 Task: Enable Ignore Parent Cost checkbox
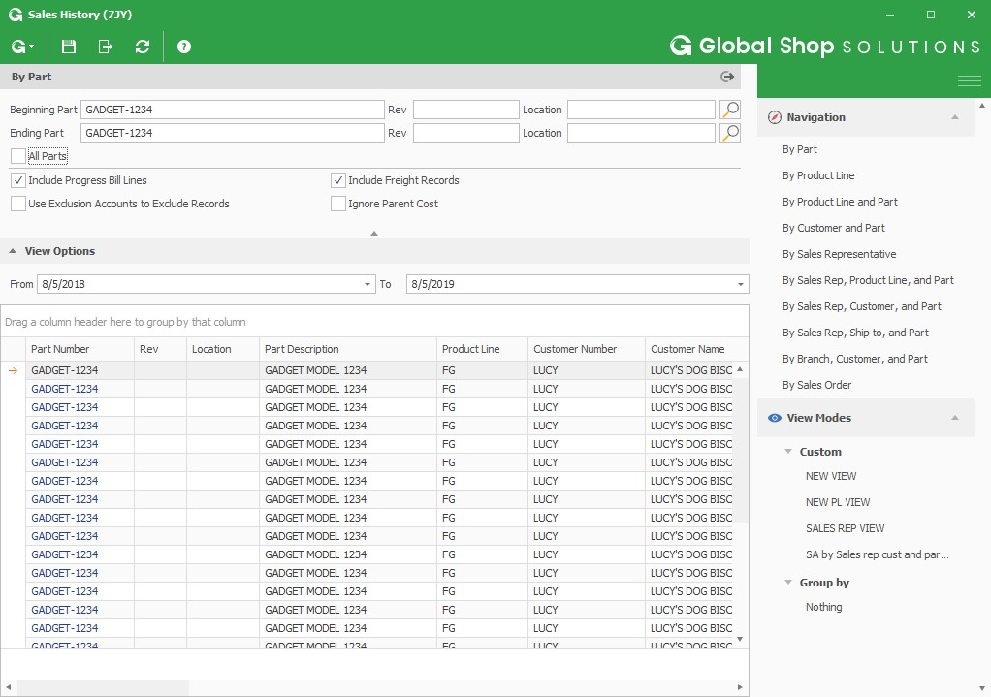coord(338,204)
